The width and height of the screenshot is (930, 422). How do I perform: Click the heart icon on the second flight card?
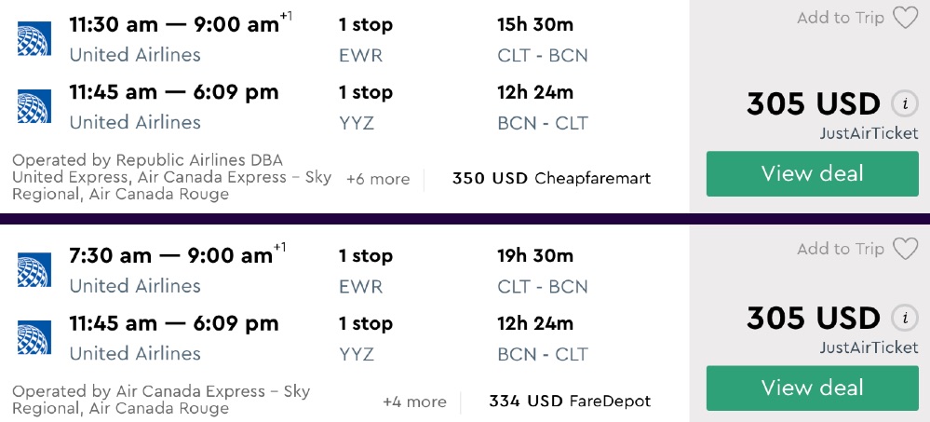tap(905, 249)
